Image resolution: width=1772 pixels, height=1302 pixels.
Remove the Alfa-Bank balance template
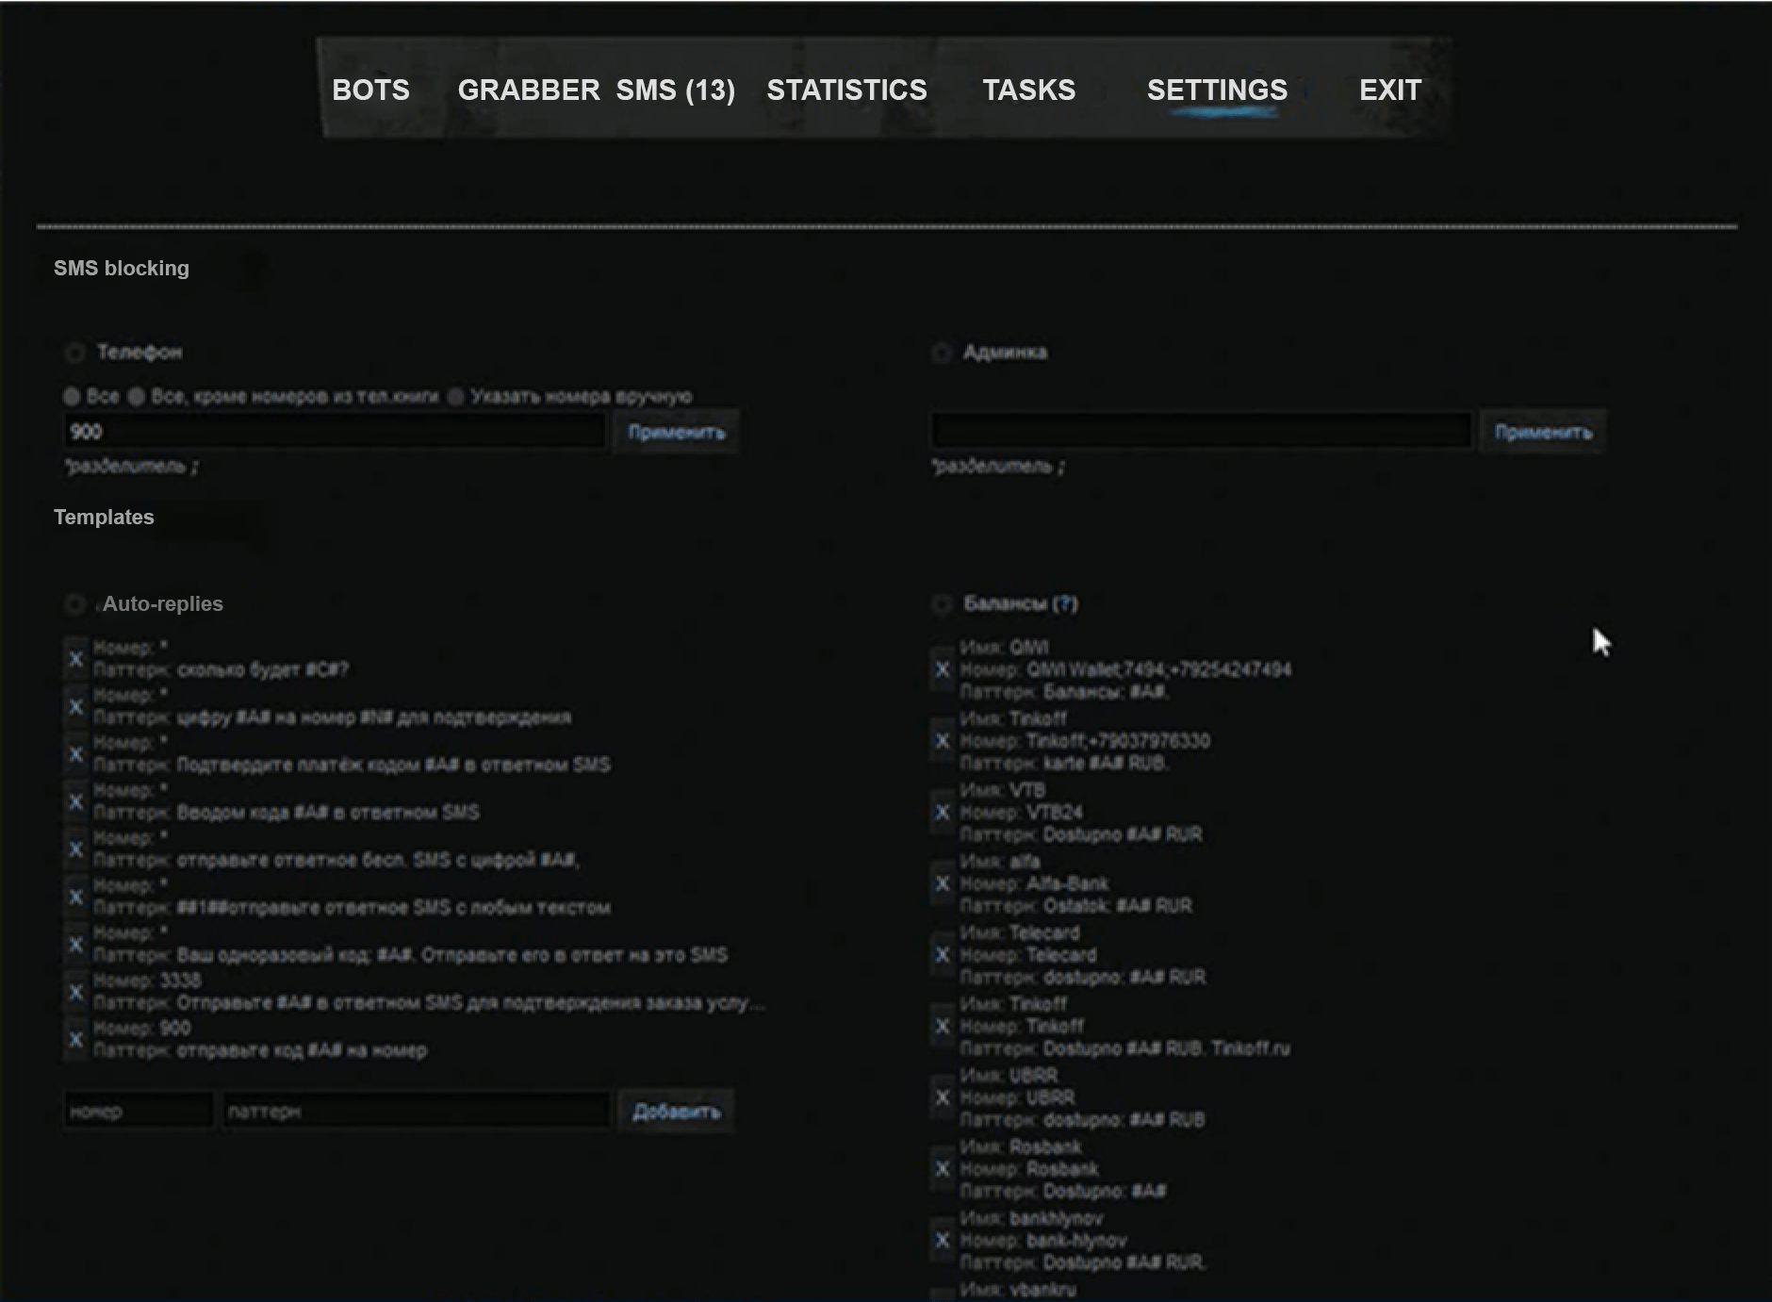point(942,883)
